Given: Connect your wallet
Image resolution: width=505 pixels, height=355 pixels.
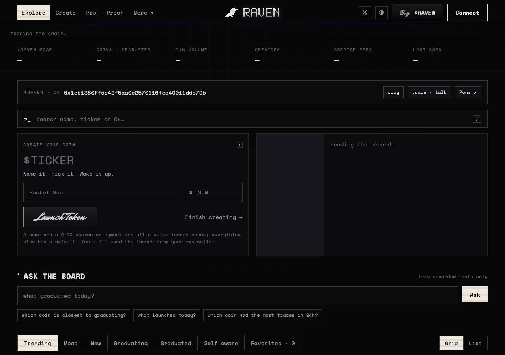Looking at the screenshot, I should pyautogui.click(x=468, y=13).
